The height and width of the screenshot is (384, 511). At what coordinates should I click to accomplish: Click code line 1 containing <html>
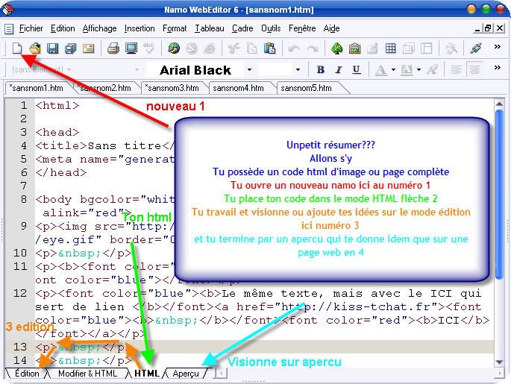pyautogui.click(x=57, y=106)
